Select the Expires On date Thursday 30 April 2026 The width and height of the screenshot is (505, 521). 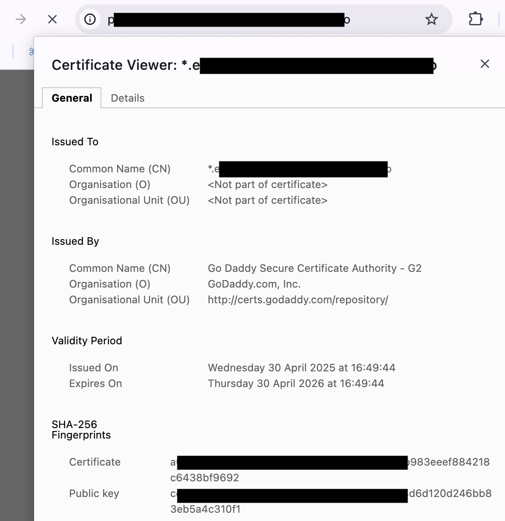(296, 384)
